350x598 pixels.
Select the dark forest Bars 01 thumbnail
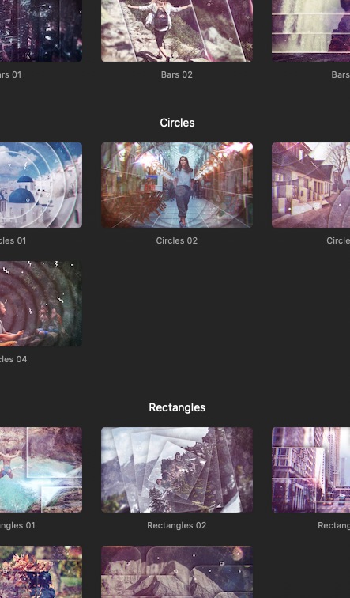[x=41, y=31]
